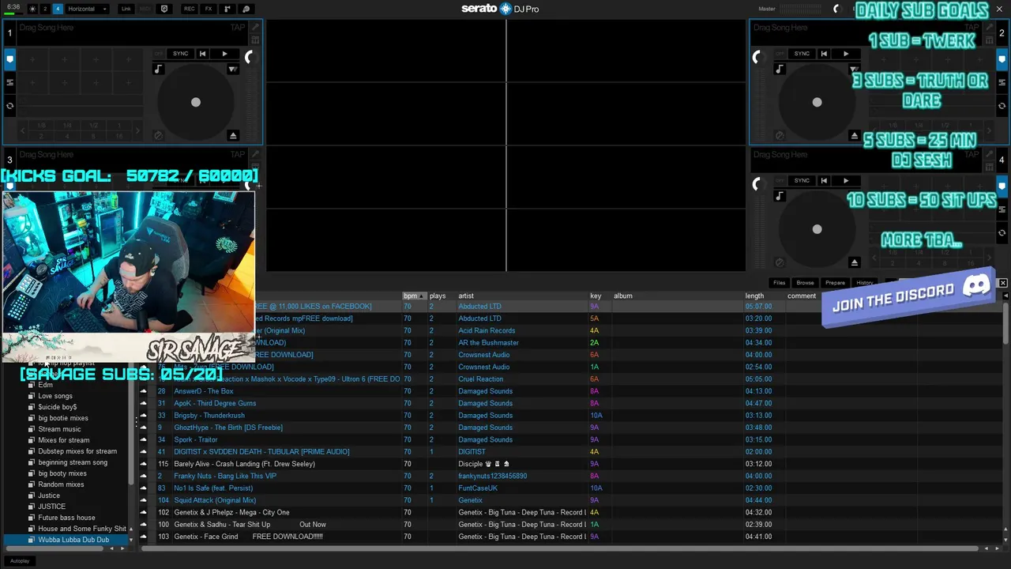
Task: Open the Horizontal display mode dropdown
Action: point(87,9)
